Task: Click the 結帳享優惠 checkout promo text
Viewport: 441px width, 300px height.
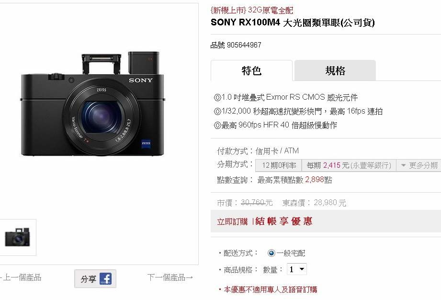Action: (284, 221)
